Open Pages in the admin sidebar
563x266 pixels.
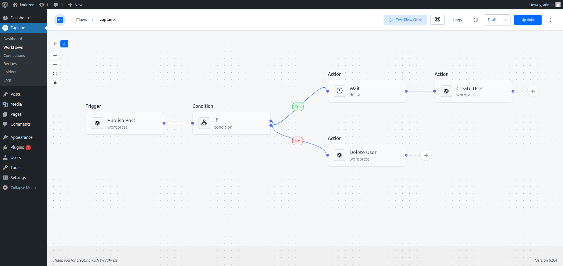[23, 114]
